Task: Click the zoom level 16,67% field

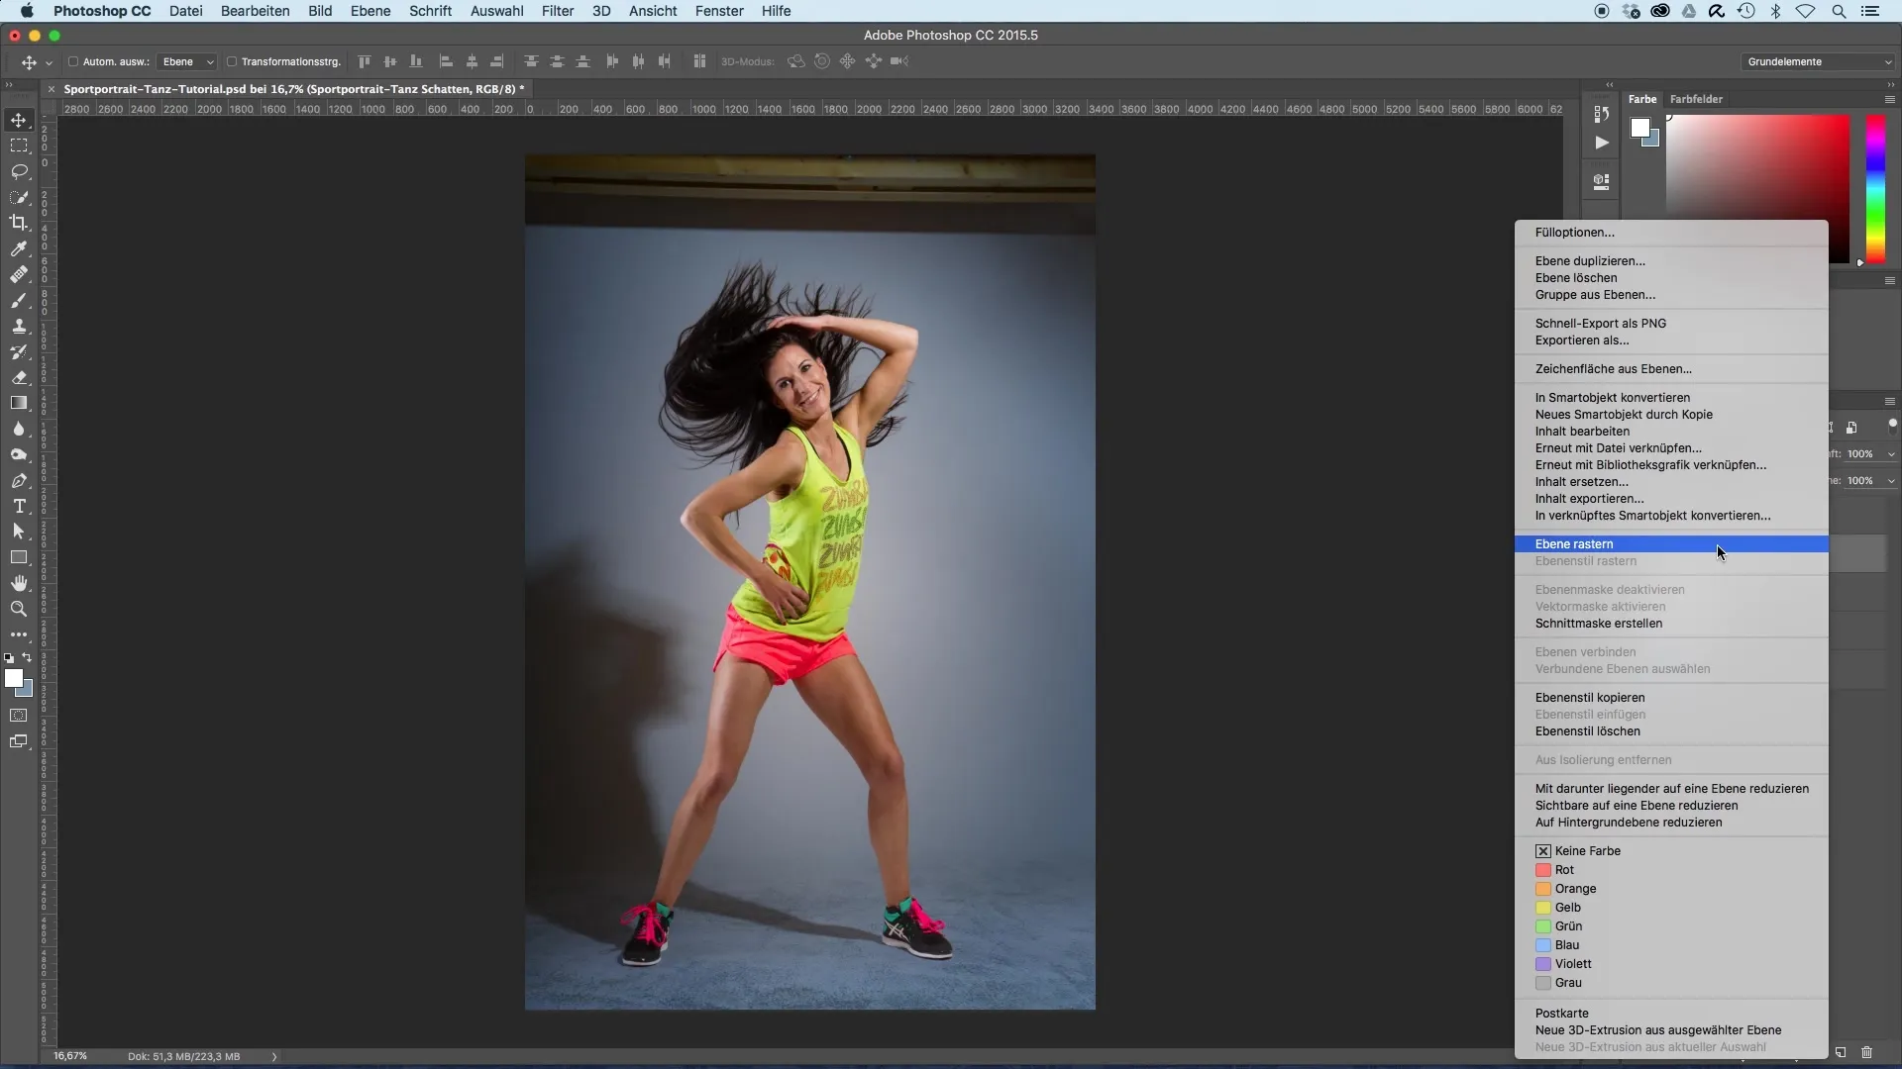Action: point(70,1056)
